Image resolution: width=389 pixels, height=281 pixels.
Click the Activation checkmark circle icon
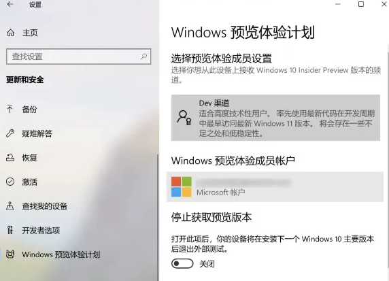[x=10, y=182]
